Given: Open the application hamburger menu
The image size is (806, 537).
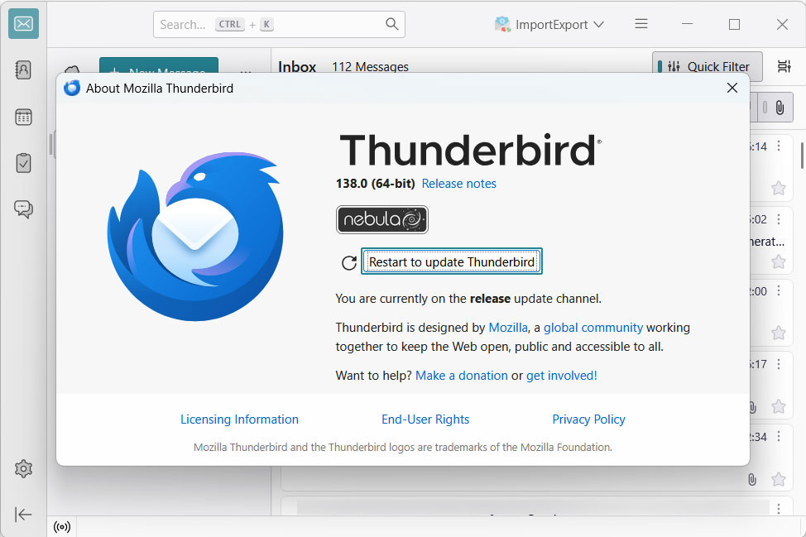Looking at the screenshot, I should pyautogui.click(x=640, y=23).
